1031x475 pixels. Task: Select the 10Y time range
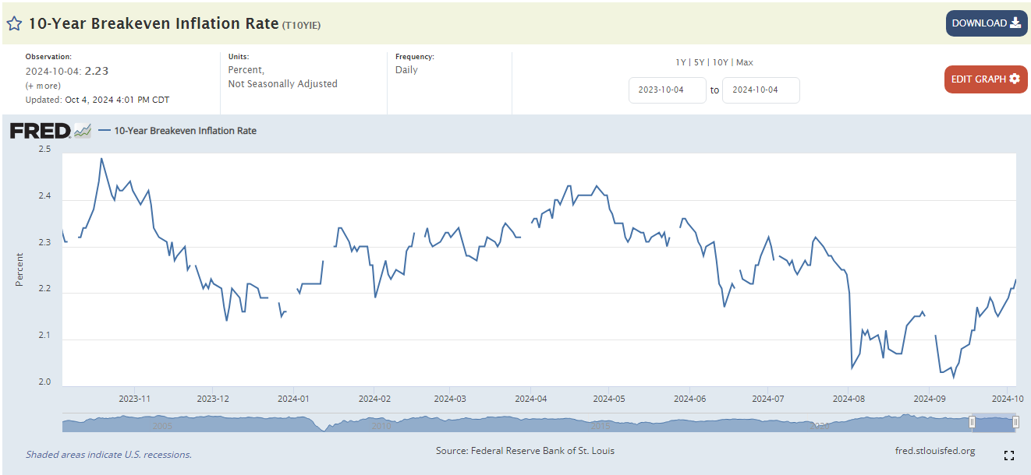721,62
